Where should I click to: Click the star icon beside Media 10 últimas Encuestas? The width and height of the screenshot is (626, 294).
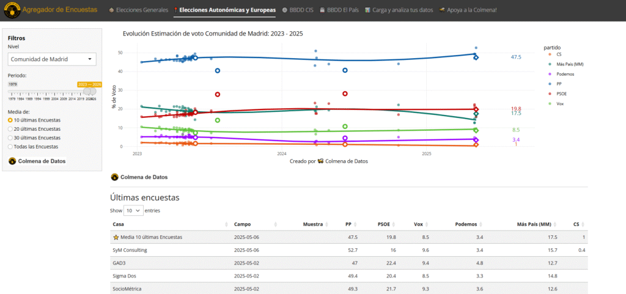116,237
